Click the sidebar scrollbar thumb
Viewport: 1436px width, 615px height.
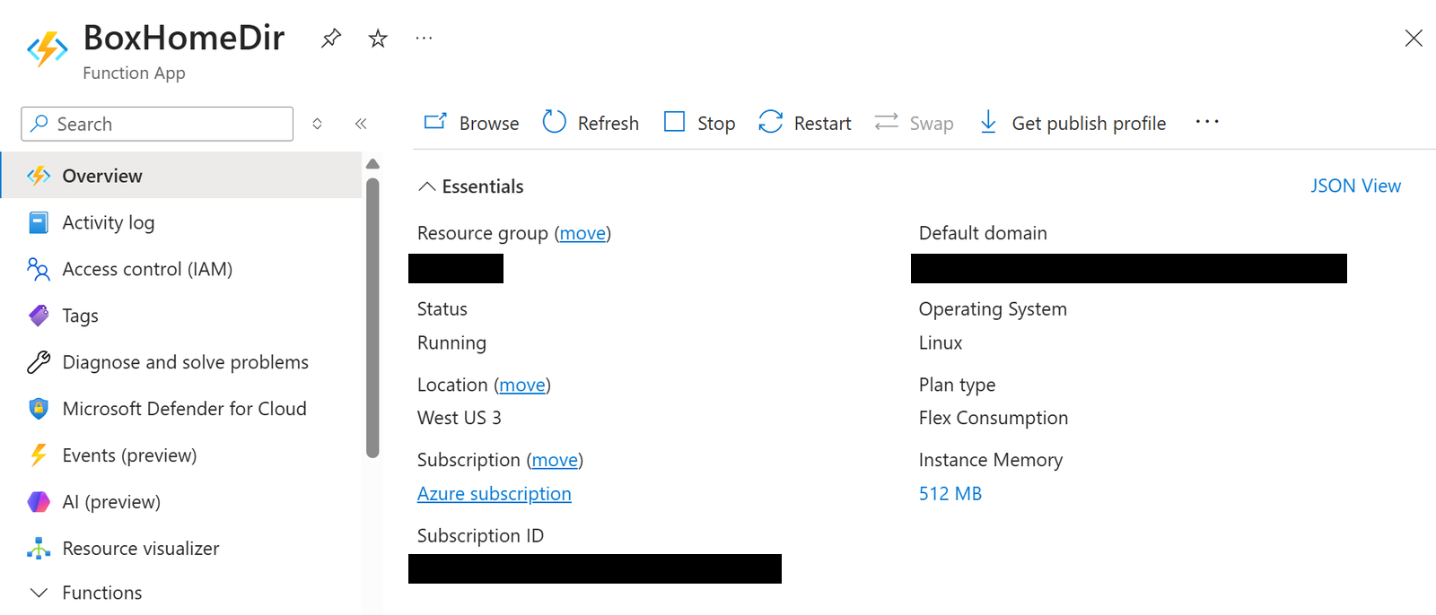372,318
